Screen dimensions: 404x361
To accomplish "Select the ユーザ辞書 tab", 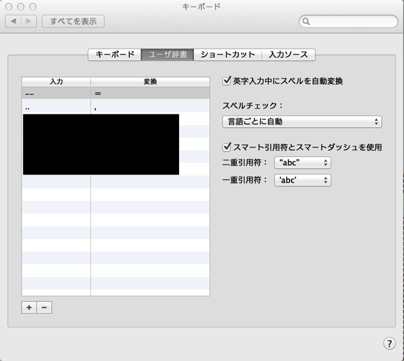I will coord(168,55).
